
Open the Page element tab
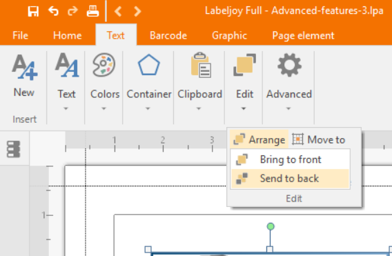[x=303, y=35]
